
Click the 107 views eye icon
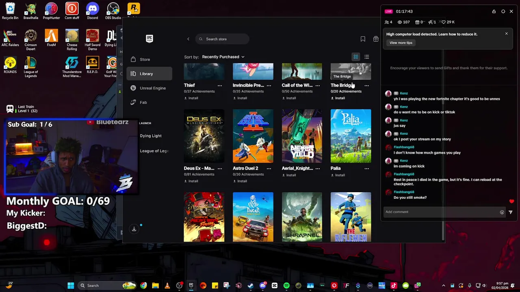click(400, 22)
